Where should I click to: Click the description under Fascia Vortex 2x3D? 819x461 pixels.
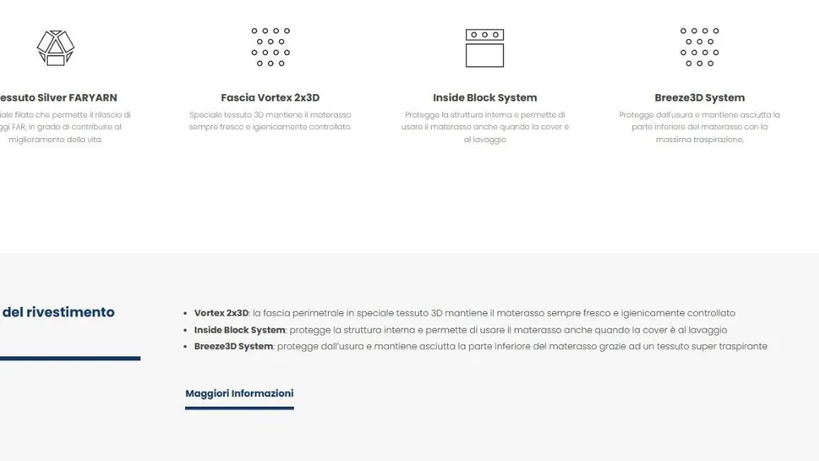click(270, 121)
